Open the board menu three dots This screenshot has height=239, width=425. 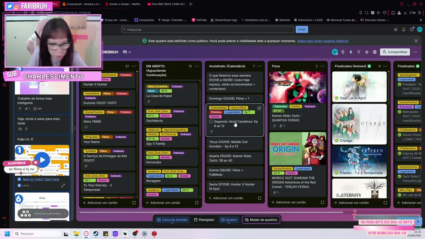click(x=415, y=52)
